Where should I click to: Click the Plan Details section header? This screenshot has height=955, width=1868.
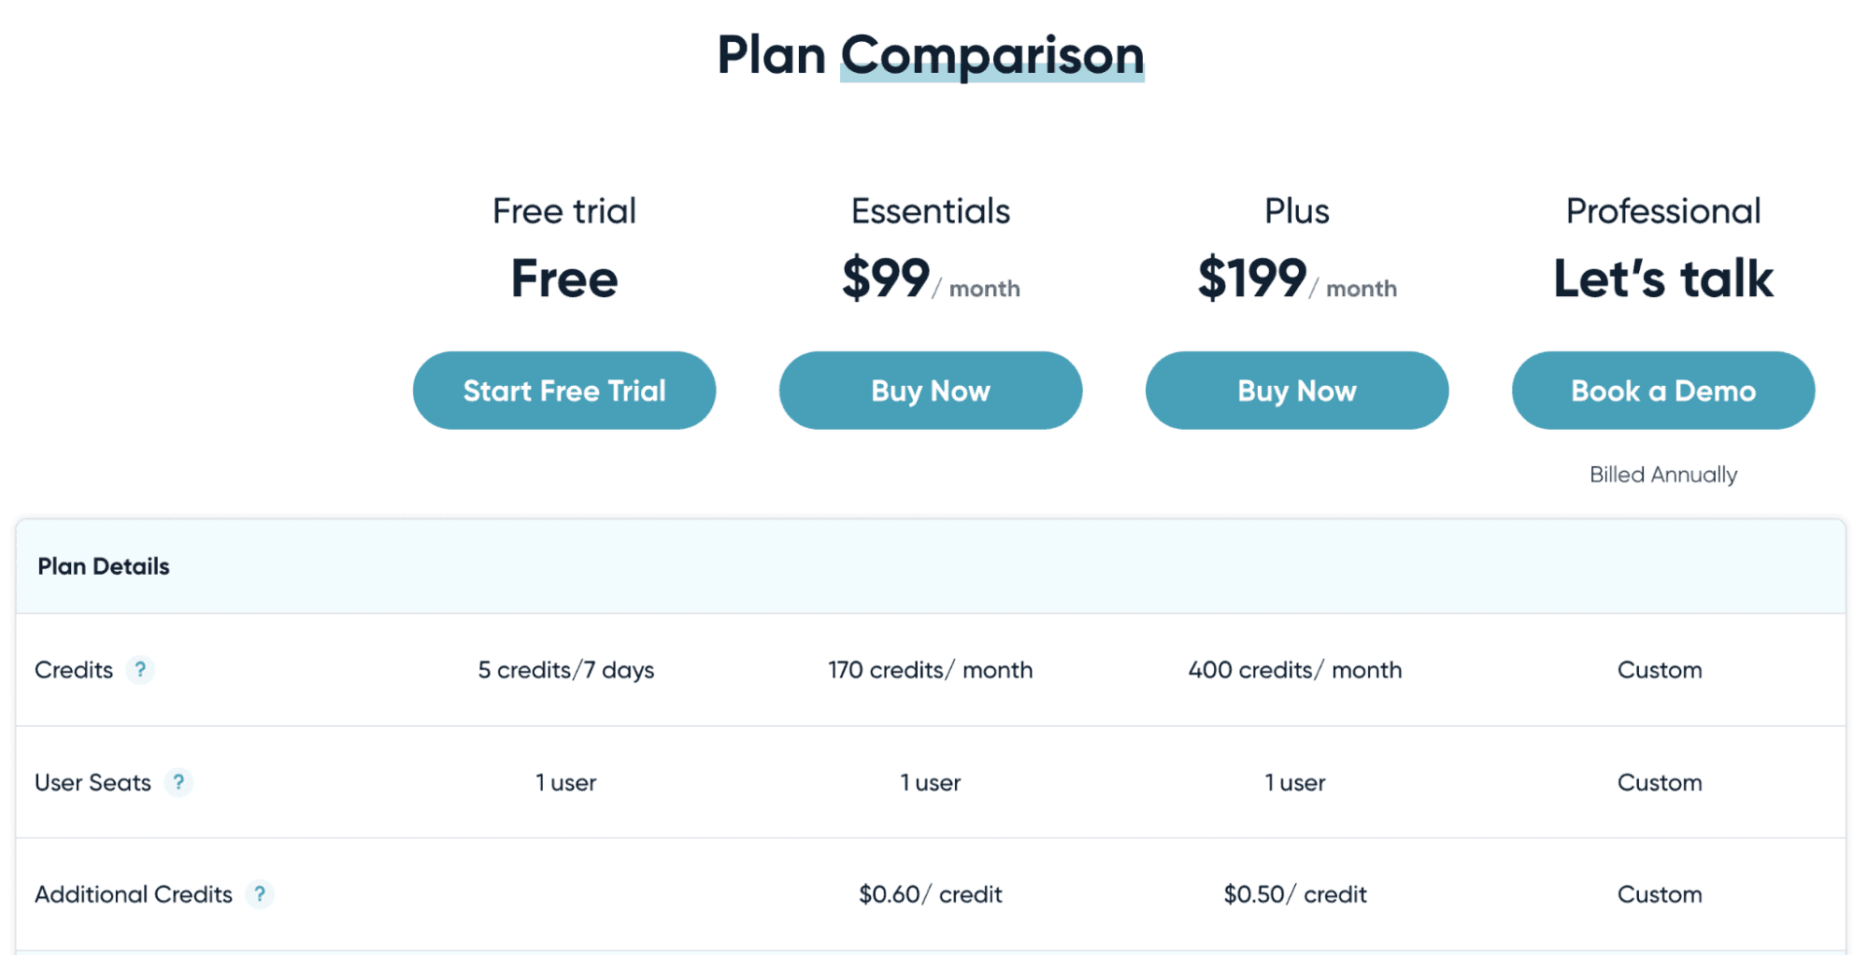click(x=103, y=566)
